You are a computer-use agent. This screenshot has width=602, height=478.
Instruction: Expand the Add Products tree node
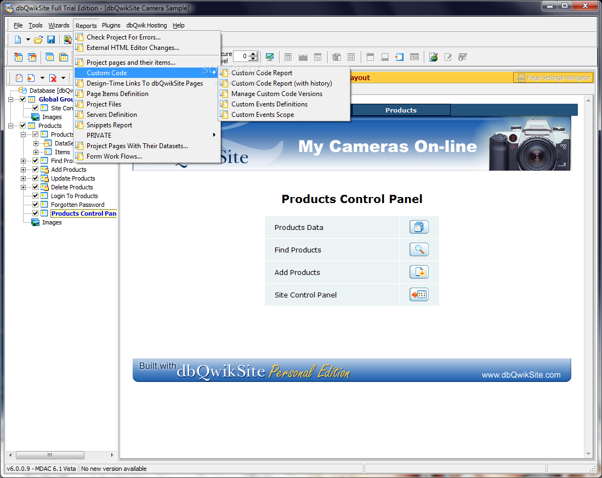[24, 170]
